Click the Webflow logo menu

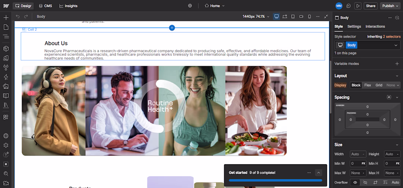click(x=6, y=6)
